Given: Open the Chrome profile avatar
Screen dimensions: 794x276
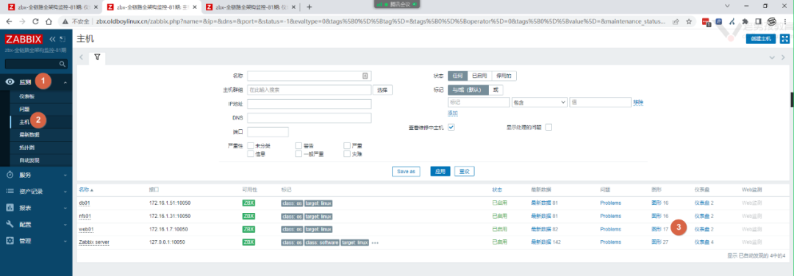Looking at the screenshot, I should coord(772,22).
